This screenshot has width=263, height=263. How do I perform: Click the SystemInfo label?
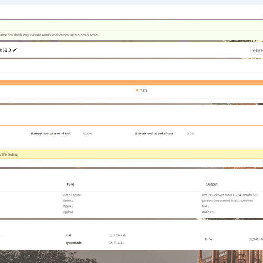pos(73,243)
